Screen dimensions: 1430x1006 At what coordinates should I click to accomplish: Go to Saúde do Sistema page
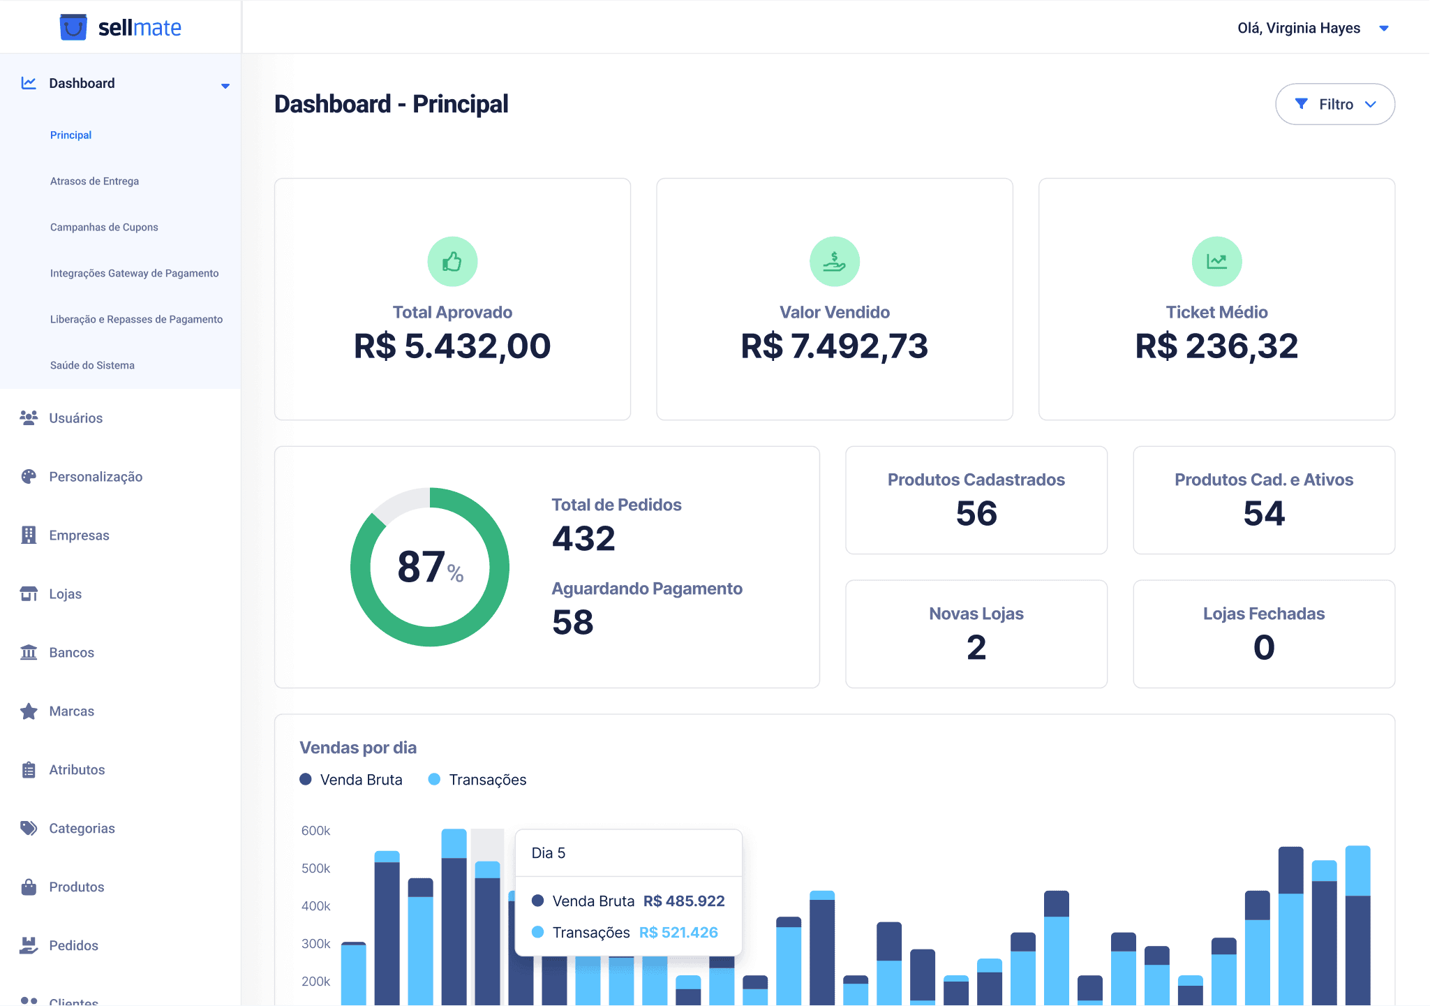92,365
